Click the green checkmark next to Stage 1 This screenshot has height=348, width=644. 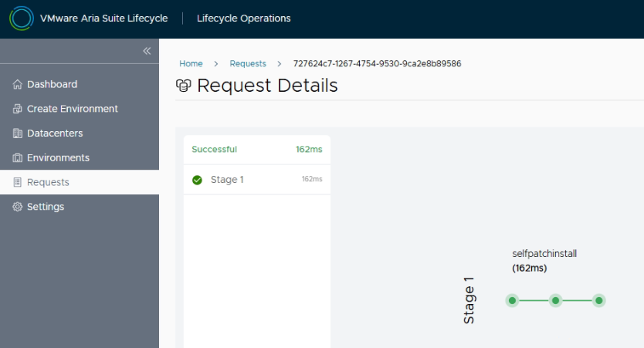[197, 180]
